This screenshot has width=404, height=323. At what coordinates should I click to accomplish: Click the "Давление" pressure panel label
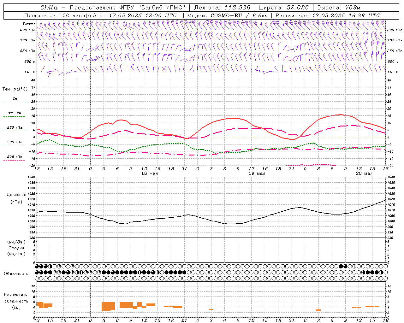[16, 195]
